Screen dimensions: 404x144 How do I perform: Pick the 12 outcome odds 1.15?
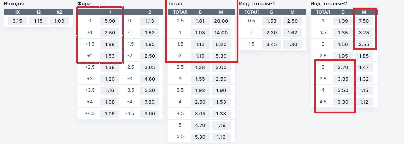[38, 21]
